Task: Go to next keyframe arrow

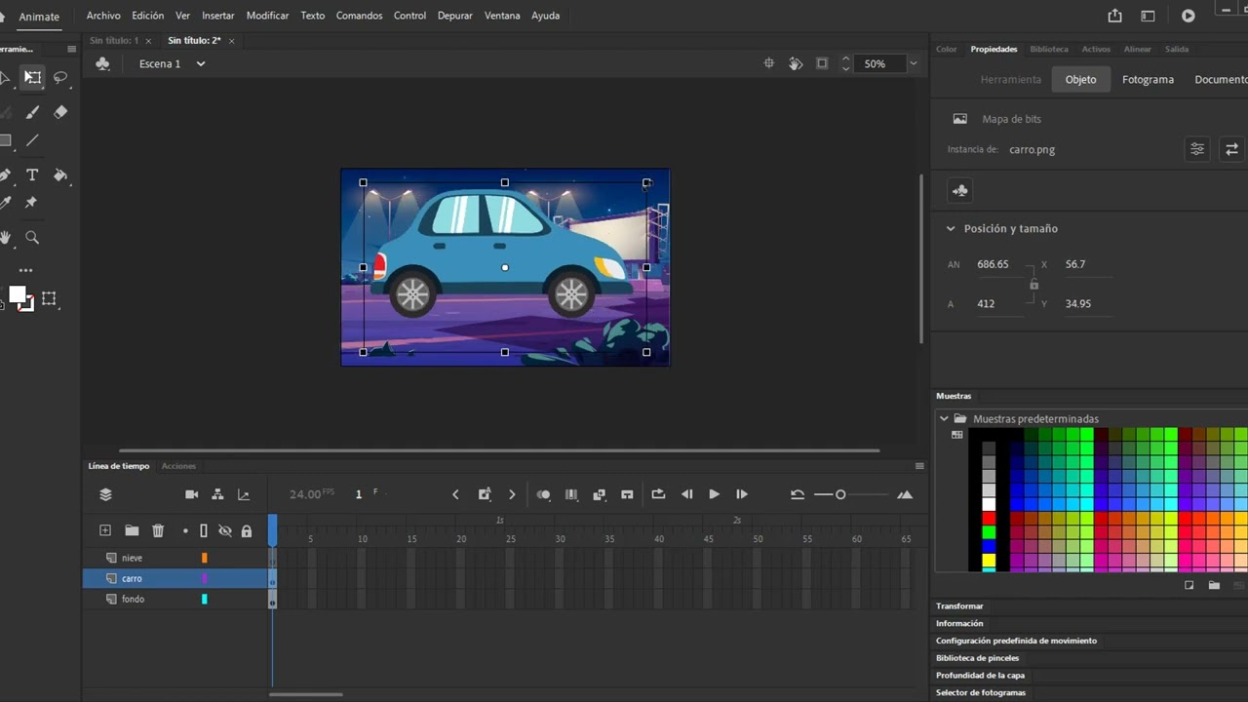Action: coord(512,494)
